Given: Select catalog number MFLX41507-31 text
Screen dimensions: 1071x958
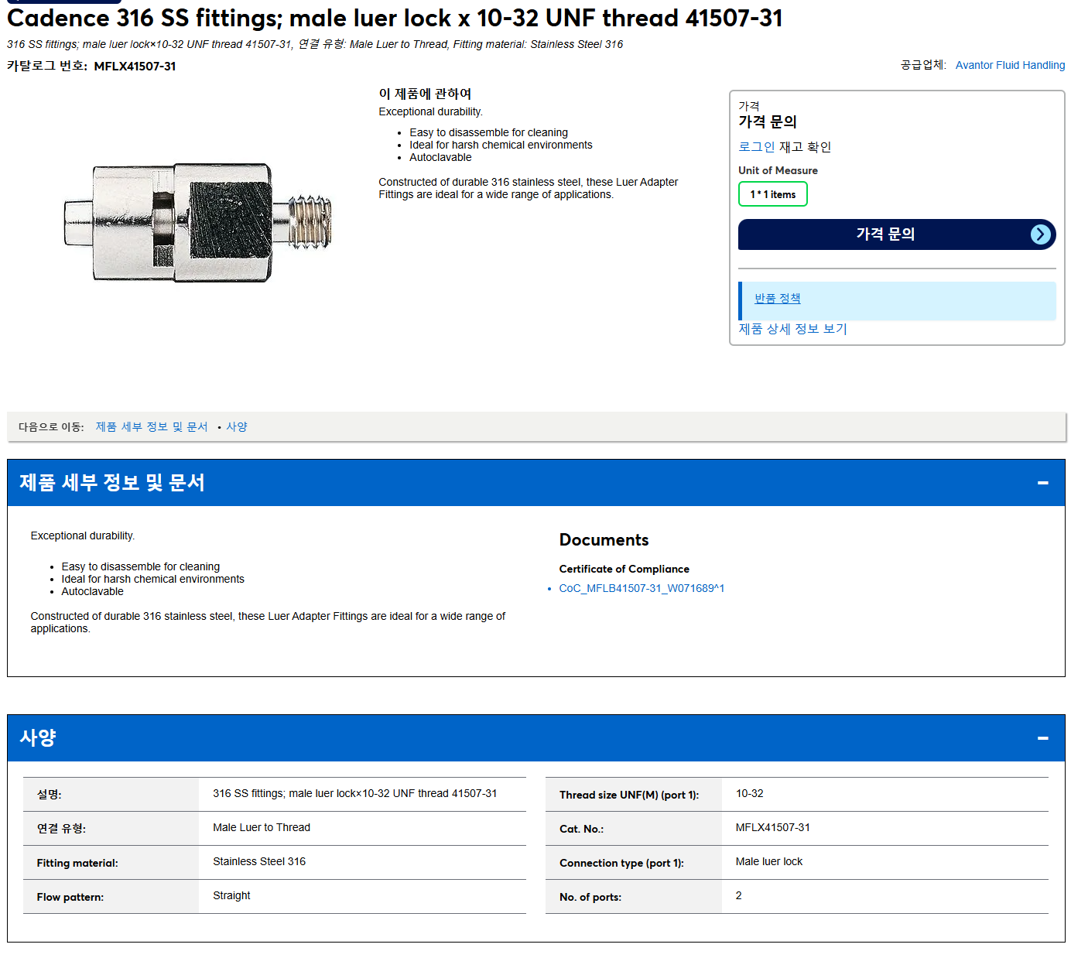Looking at the screenshot, I should point(135,66).
